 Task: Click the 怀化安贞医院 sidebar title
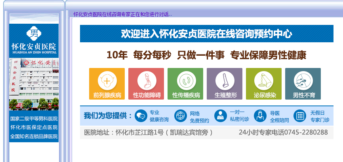coord(34,47)
